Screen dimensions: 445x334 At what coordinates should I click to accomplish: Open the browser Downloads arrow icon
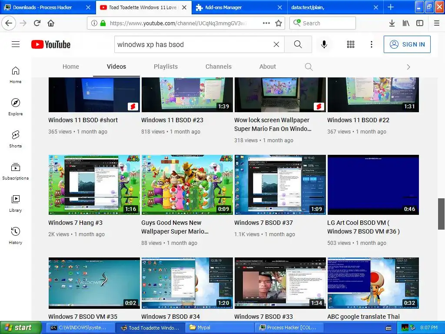(392, 23)
